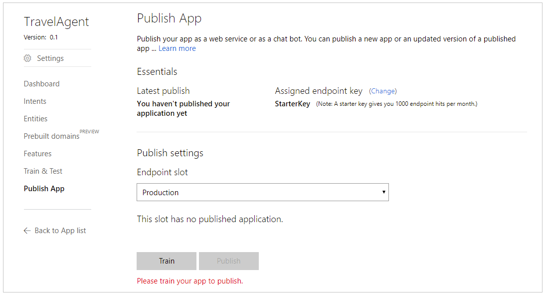545x295 pixels.
Task: Go to the Dashboard section
Action: [x=41, y=84]
